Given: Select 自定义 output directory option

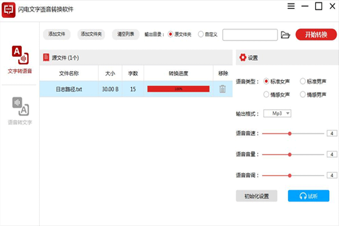Looking at the screenshot, I should (201, 35).
